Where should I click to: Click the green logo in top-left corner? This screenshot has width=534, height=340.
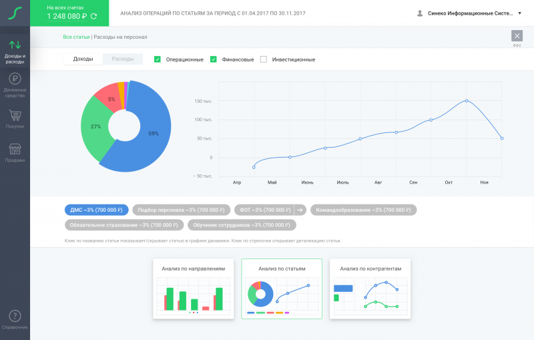pyautogui.click(x=15, y=13)
